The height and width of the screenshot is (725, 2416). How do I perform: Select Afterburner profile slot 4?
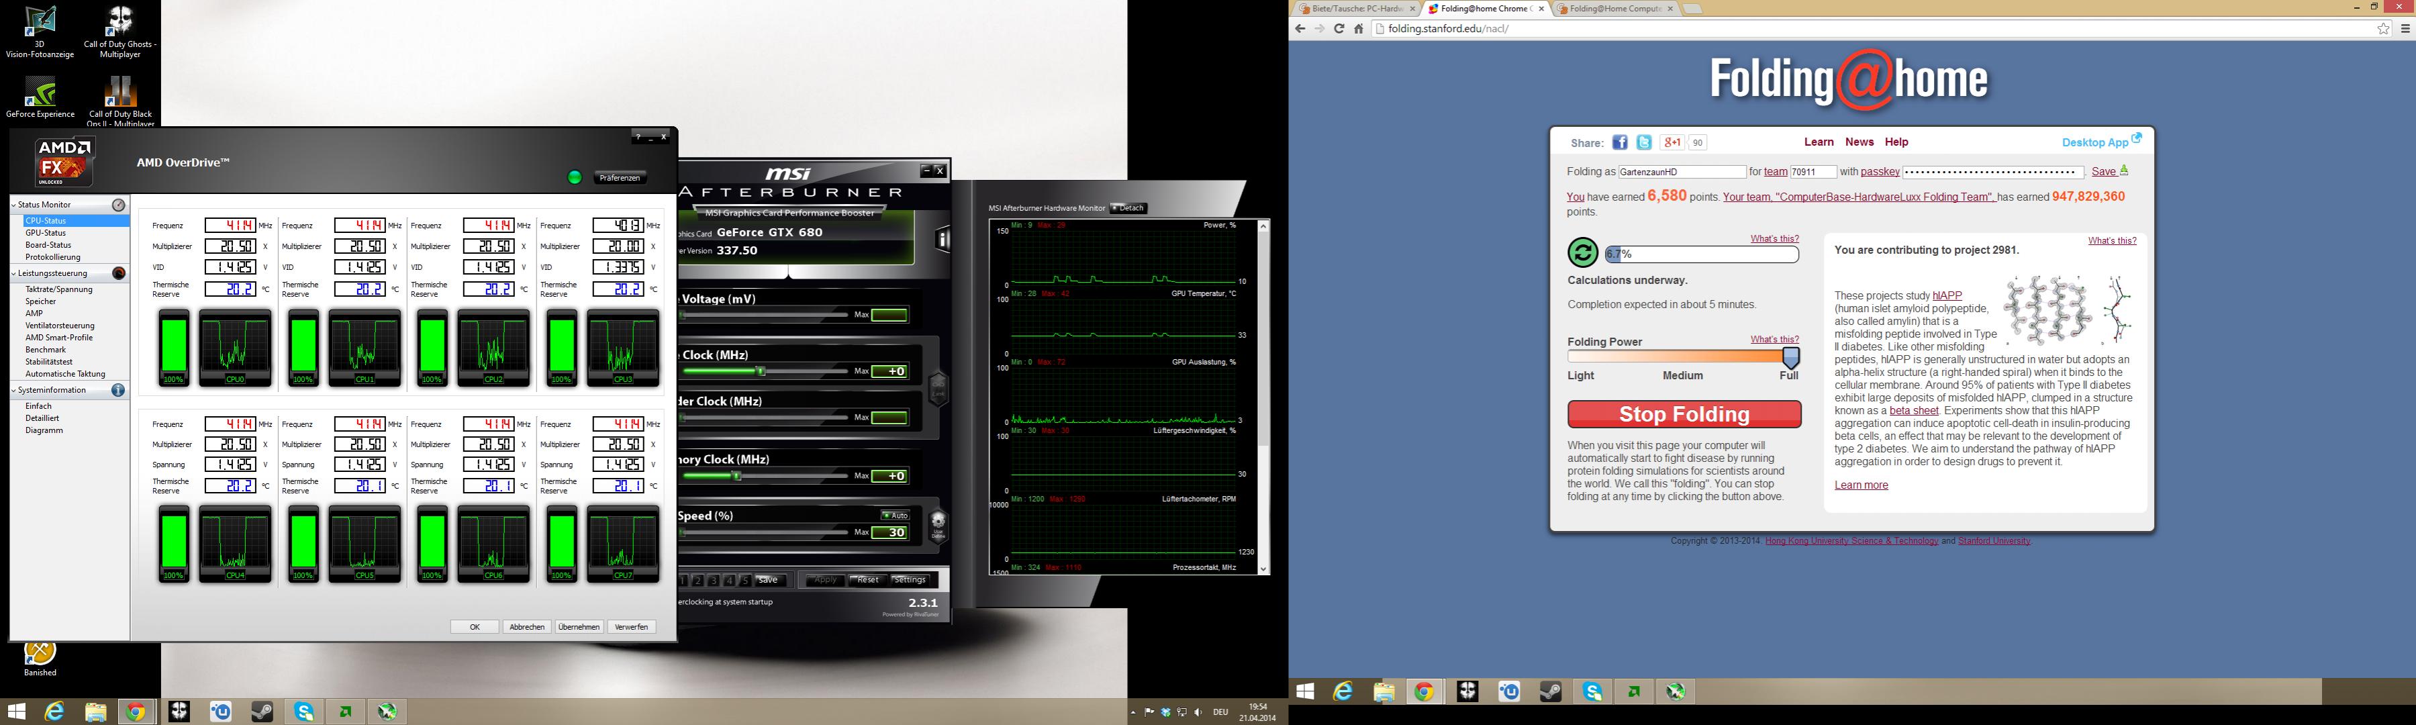730,581
